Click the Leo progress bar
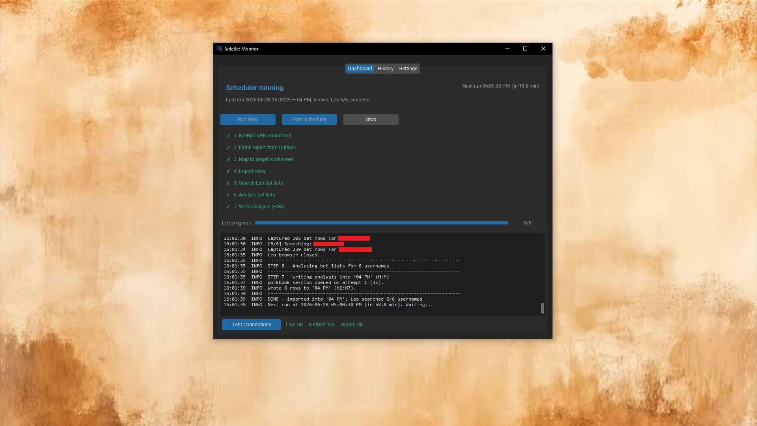 click(x=381, y=223)
